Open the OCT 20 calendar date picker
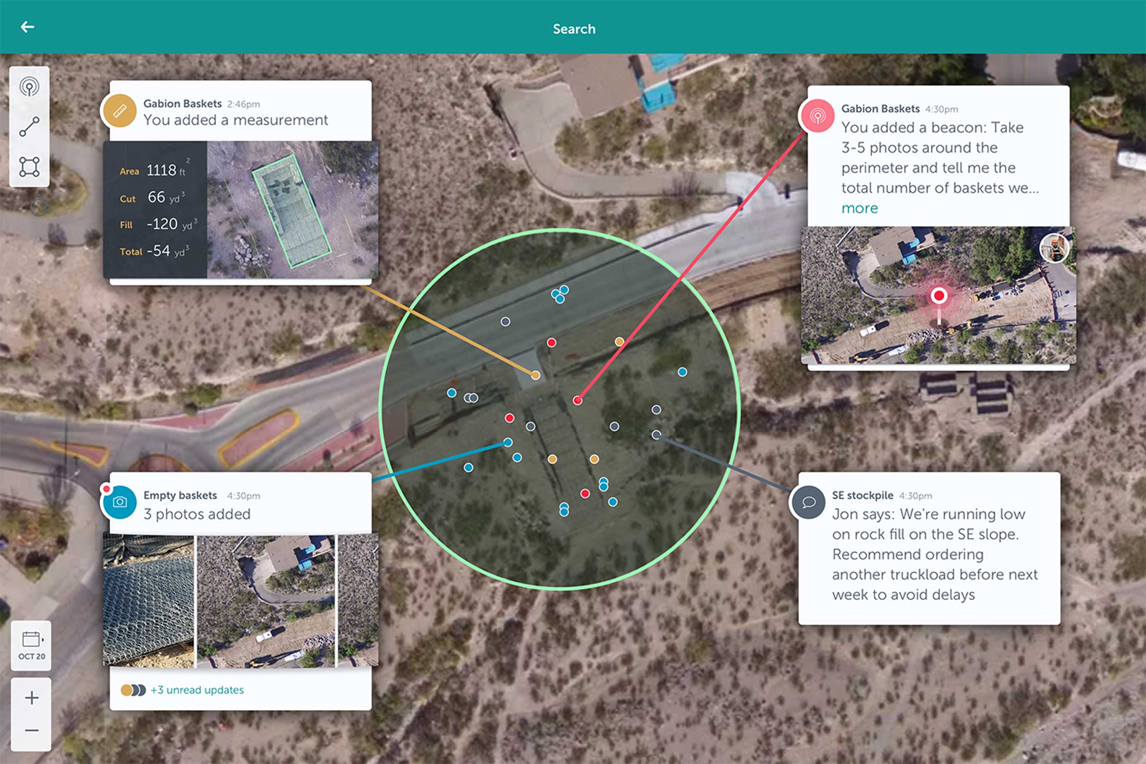Viewport: 1146px width, 764px height. pyautogui.click(x=31, y=645)
